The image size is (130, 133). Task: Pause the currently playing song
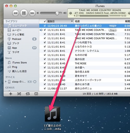[x=24, y=13]
